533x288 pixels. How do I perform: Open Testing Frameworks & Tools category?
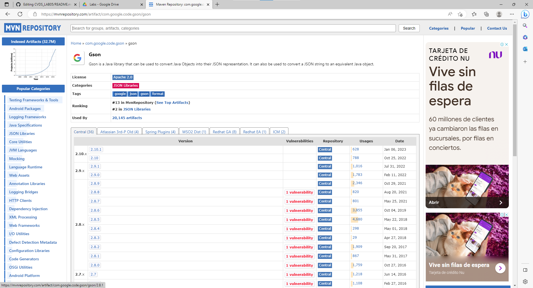pos(34,100)
